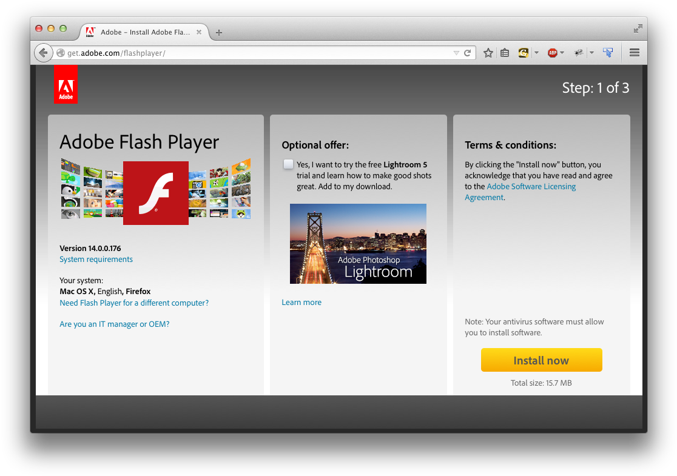The width and height of the screenshot is (677, 476).
Task: Select the Adobe Install Flash tab
Action: point(143,32)
